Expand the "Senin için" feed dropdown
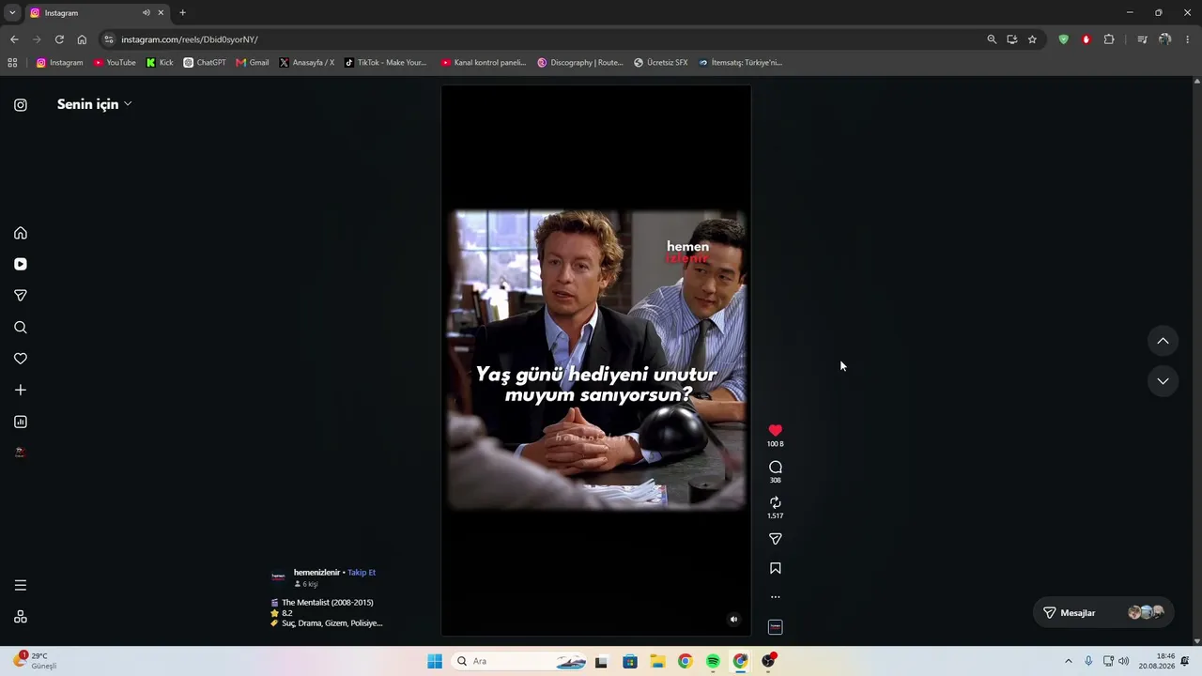This screenshot has height=676, width=1202. (x=94, y=104)
